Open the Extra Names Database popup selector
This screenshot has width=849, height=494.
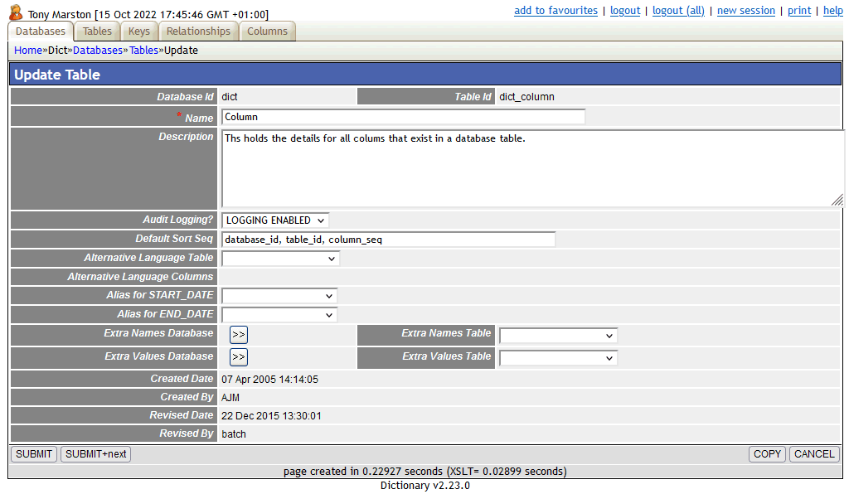[238, 334]
